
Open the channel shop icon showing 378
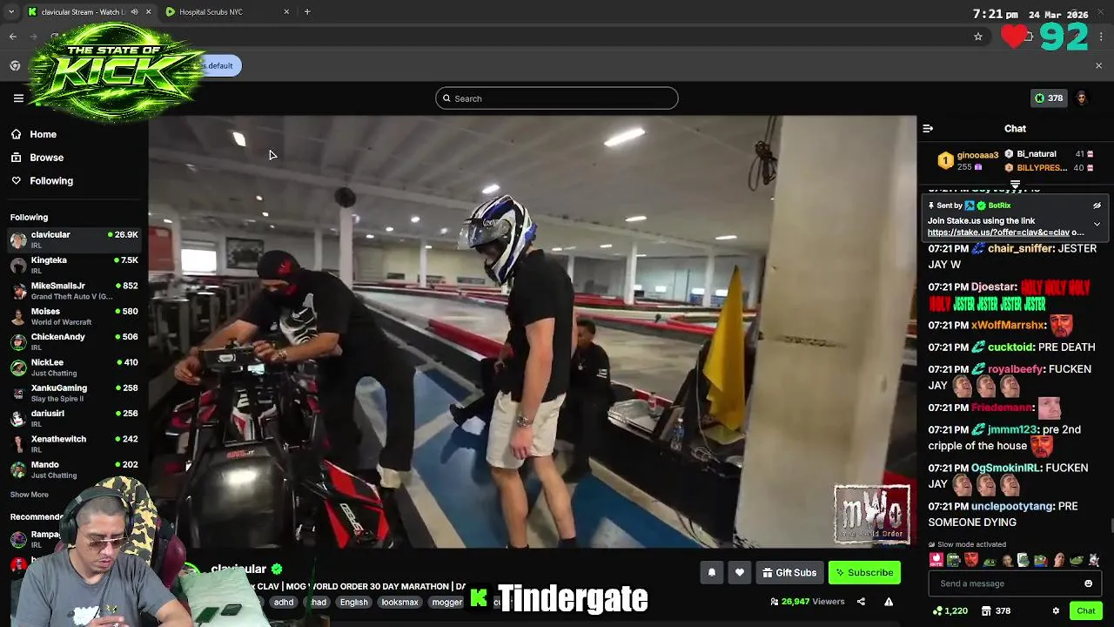(x=996, y=611)
